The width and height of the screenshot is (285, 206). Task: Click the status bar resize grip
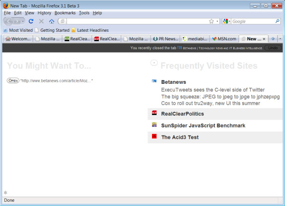click(280, 200)
